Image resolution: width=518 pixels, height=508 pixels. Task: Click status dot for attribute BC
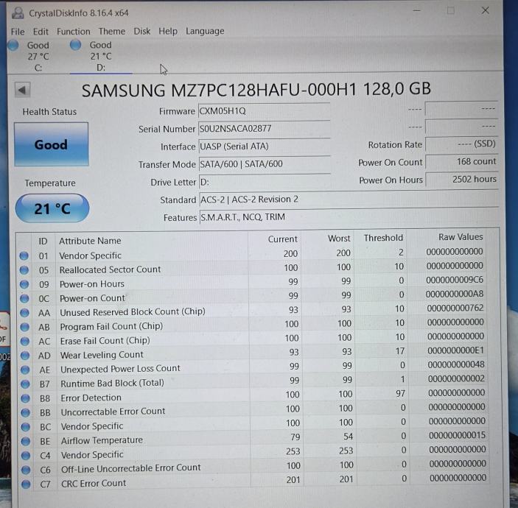click(x=26, y=427)
